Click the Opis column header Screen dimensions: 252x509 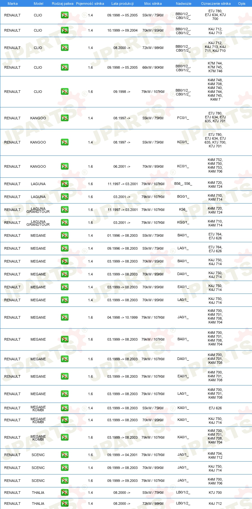pos(242,4)
